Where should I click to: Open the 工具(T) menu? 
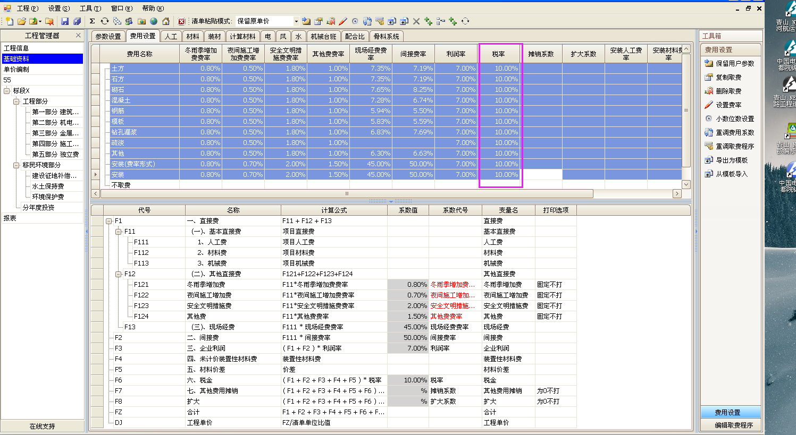click(90, 8)
